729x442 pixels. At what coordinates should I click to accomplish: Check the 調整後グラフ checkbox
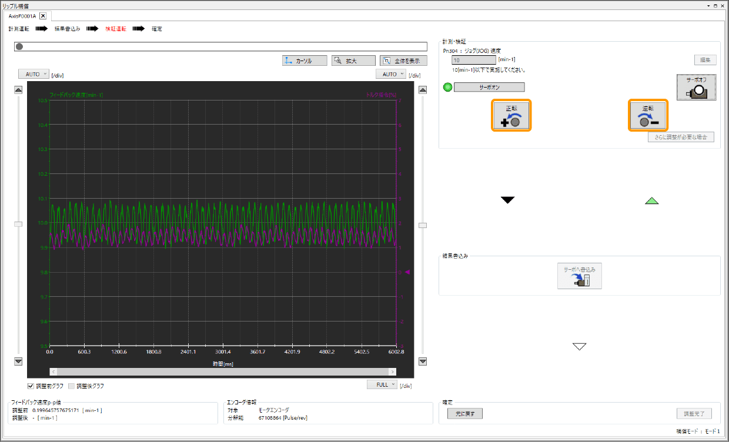point(72,386)
